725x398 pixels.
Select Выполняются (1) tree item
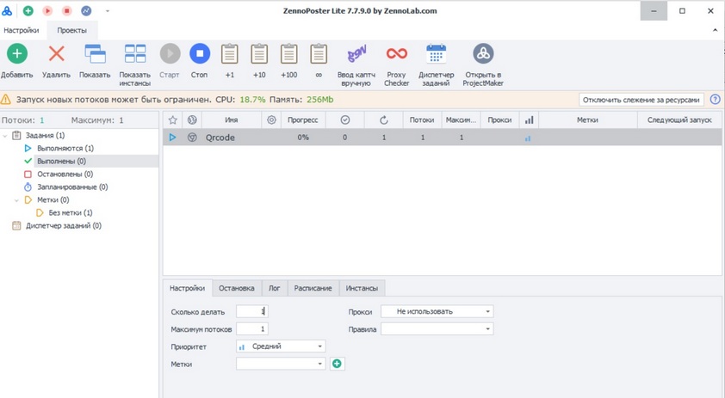65,148
